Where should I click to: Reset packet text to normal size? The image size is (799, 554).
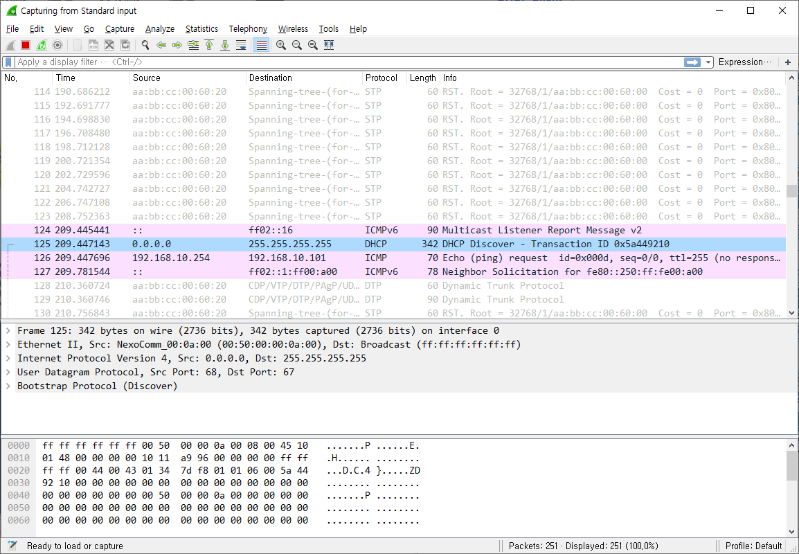[313, 46]
